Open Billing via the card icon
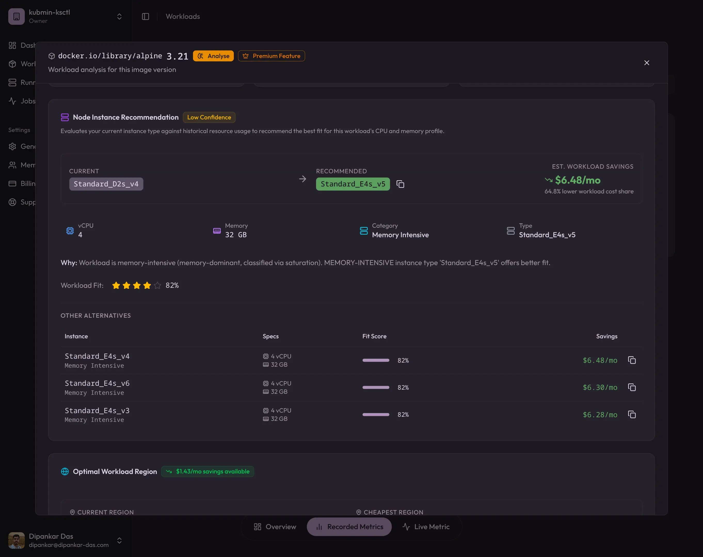 click(13, 183)
